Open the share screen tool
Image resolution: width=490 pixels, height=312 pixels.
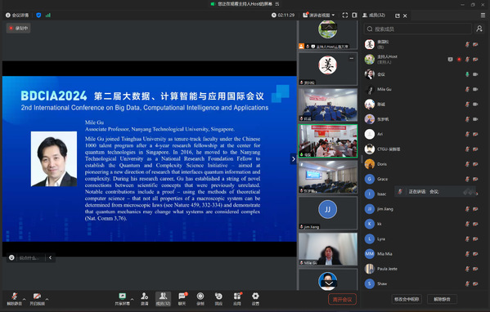point(122,299)
